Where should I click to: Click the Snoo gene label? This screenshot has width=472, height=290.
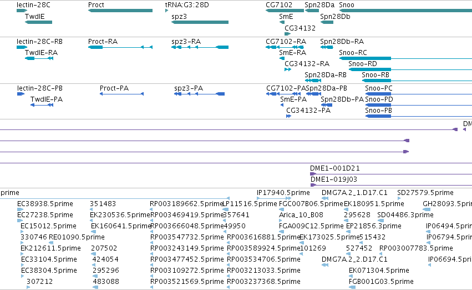coord(347,5)
